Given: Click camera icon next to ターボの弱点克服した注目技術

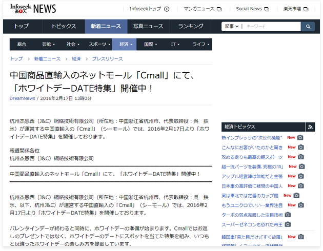Looking at the screenshot, I should (x=288, y=215).
